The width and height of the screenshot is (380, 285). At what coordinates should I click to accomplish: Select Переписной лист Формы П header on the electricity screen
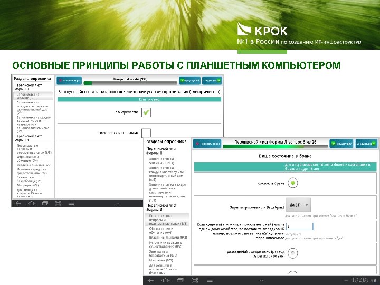[28, 87]
